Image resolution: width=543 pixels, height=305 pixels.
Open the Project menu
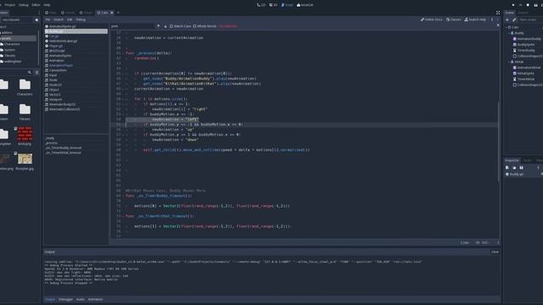(9, 5)
